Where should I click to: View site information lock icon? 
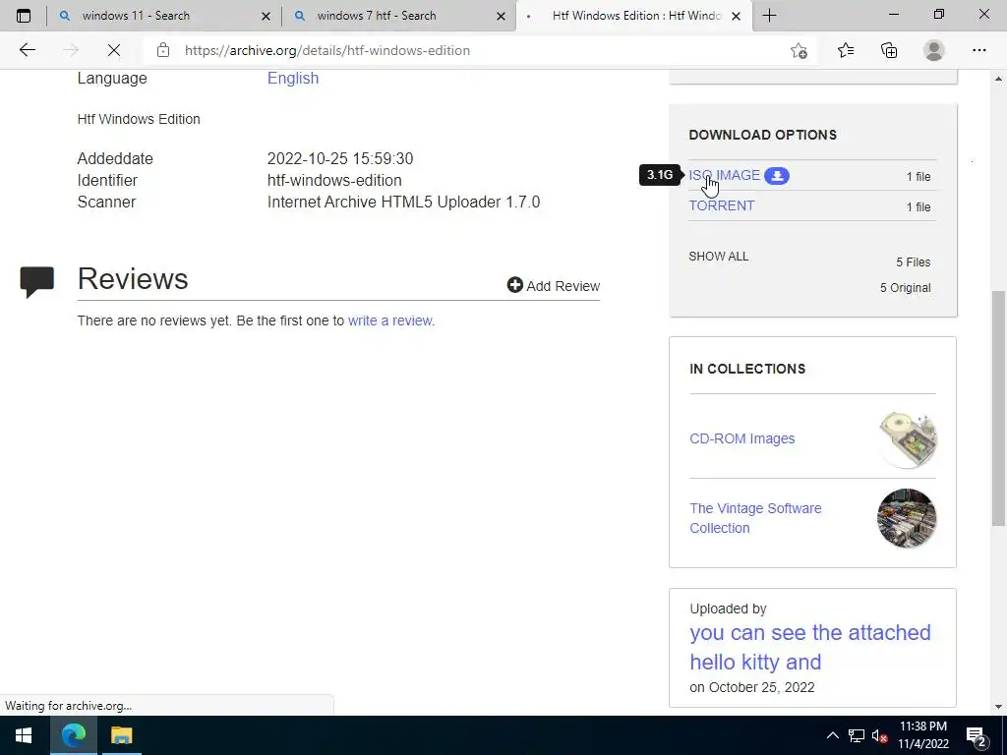pos(163,50)
